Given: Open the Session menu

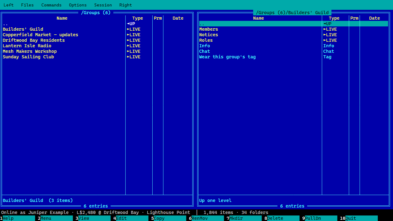Looking at the screenshot, I should [103, 5].
